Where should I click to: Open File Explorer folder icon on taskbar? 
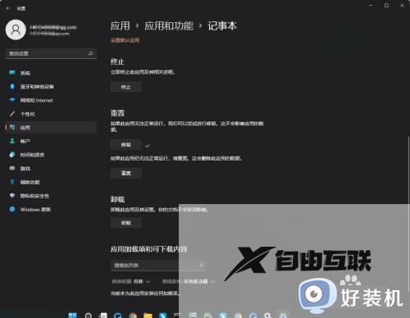pyautogui.click(x=148, y=316)
